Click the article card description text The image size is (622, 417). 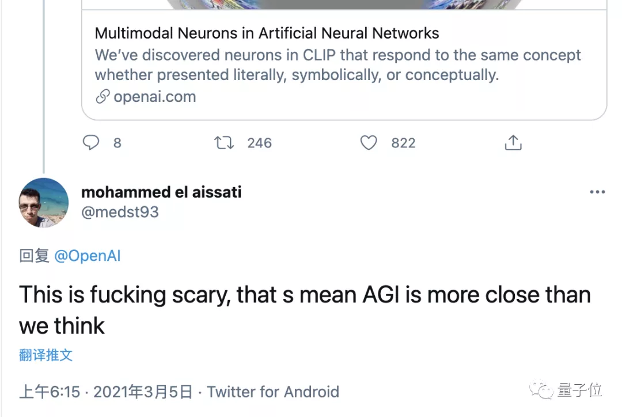[x=337, y=65]
